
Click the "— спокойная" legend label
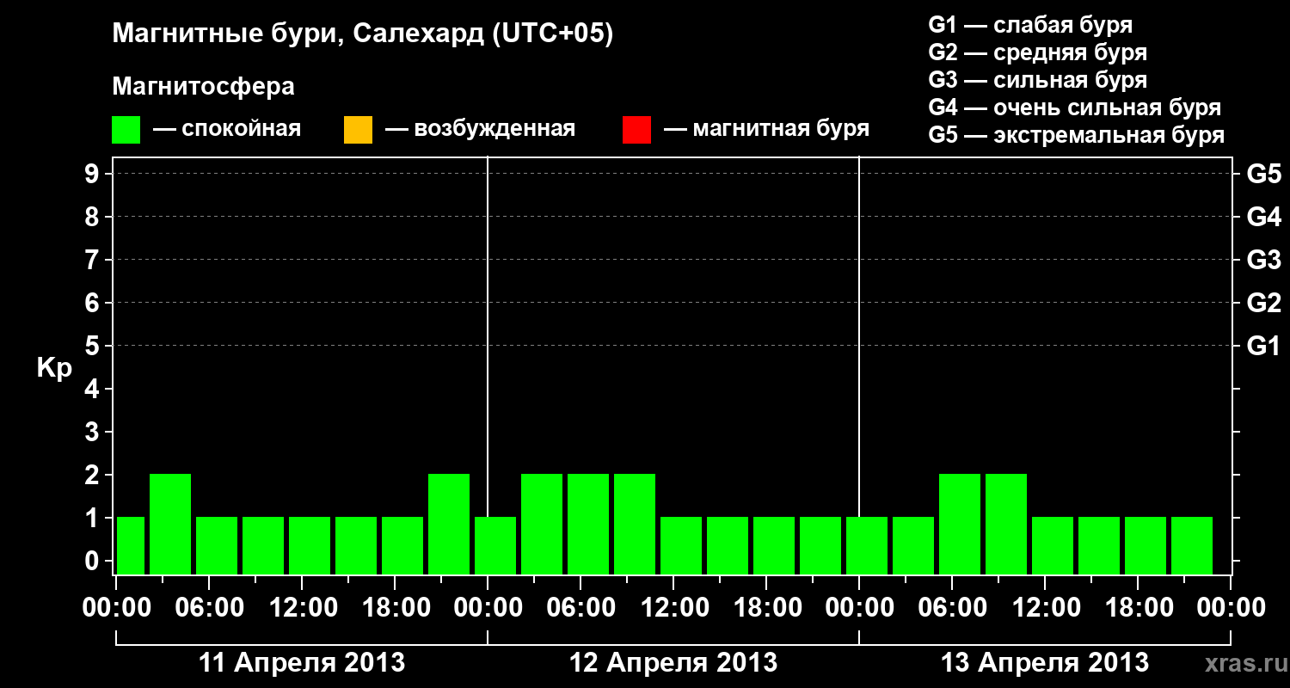point(227,129)
